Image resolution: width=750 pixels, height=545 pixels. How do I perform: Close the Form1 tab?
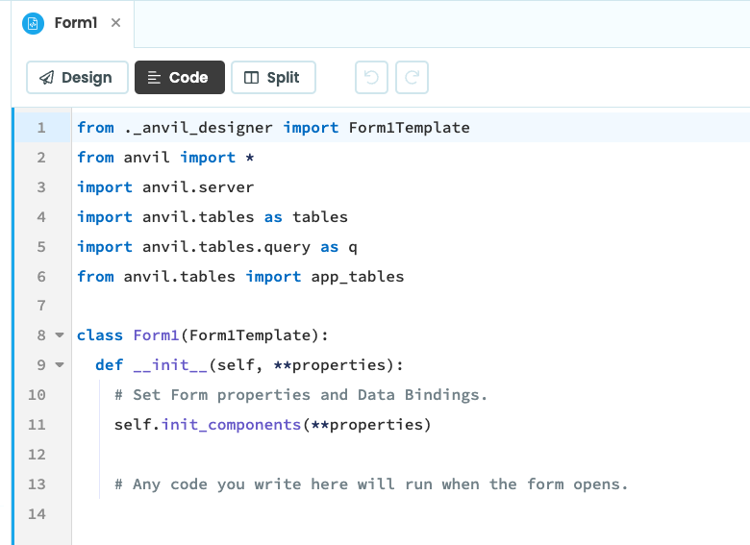click(115, 22)
